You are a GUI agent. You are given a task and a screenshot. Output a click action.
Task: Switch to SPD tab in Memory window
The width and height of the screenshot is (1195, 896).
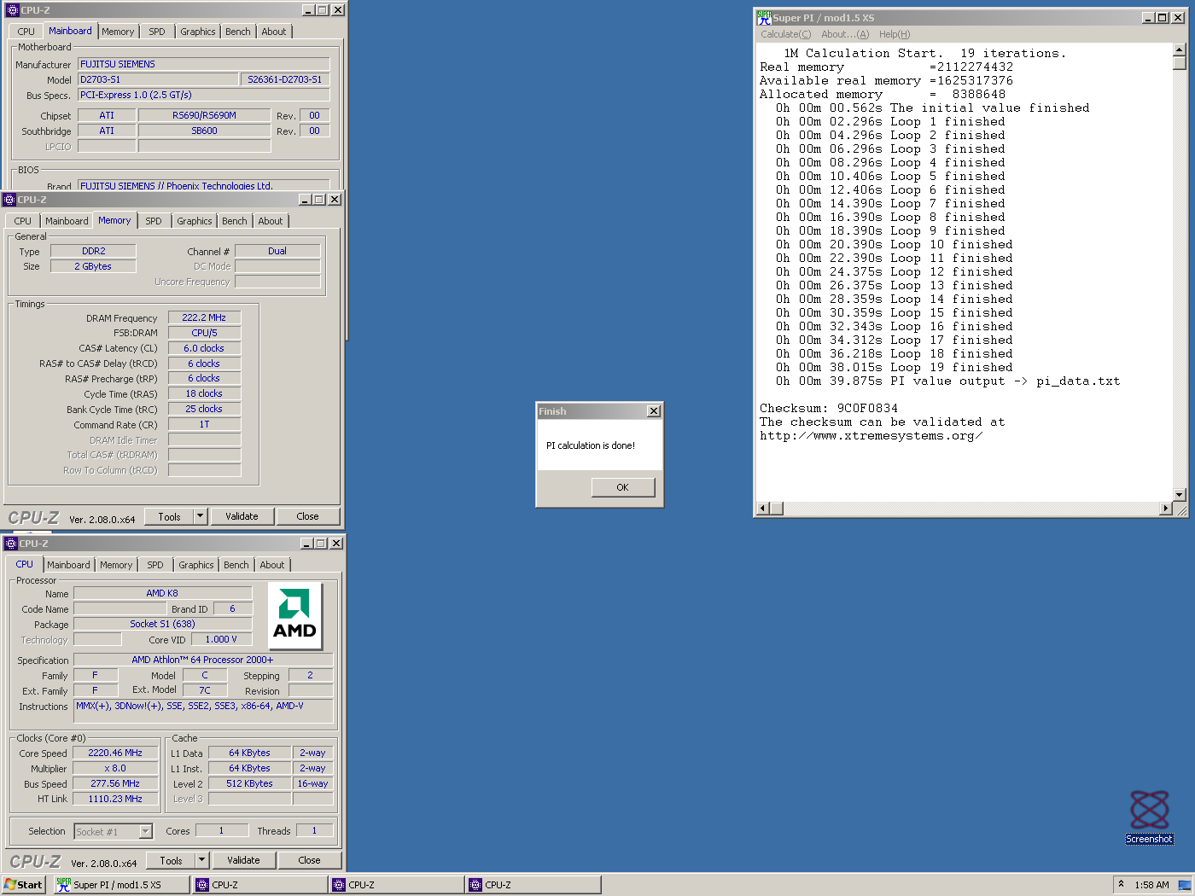tap(154, 221)
